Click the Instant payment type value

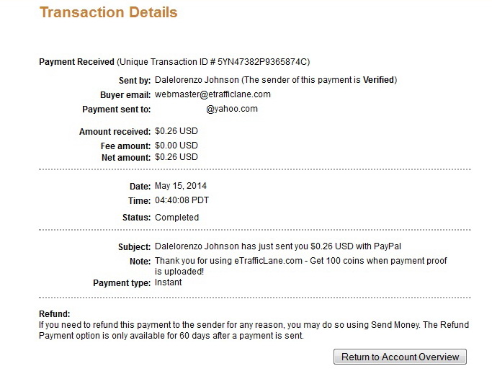(168, 282)
